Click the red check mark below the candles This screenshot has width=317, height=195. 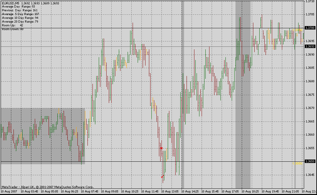pyautogui.click(x=162, y=177)
